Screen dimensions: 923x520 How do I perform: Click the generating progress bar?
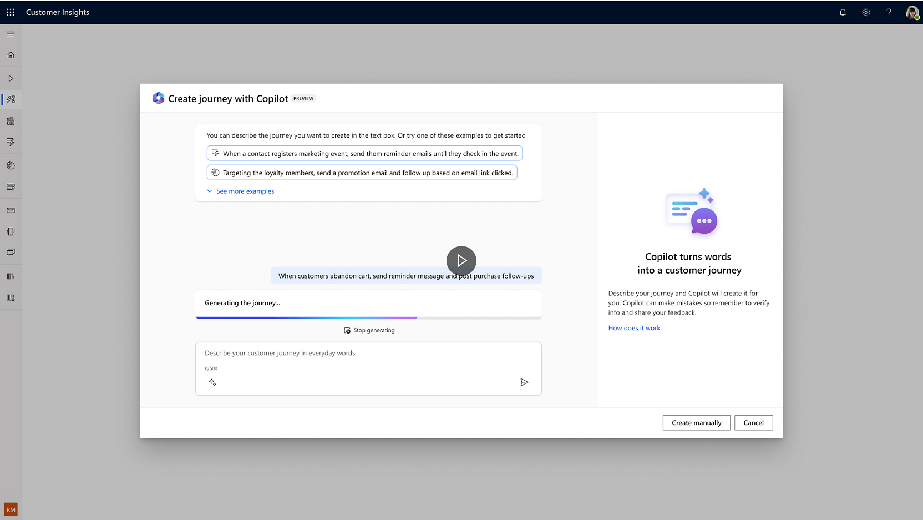(368, 317)
